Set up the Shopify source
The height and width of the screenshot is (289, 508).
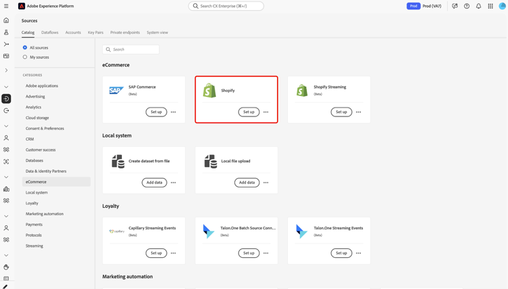point(249,112)
